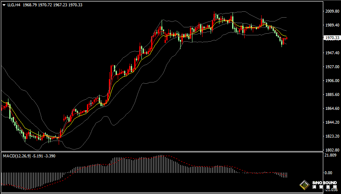Image resolution: width=341 pixels, height=194 pixels.
Task: Click the MACD 0.00 zero-level label
Action: 328,173
